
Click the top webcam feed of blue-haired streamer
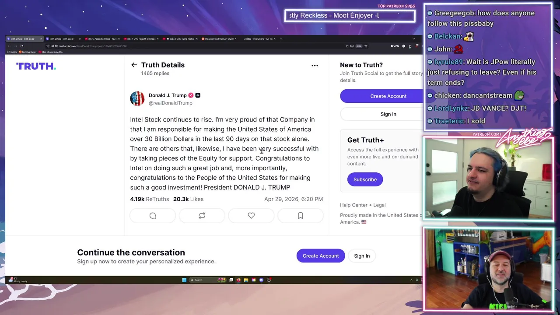coord(488,178)
